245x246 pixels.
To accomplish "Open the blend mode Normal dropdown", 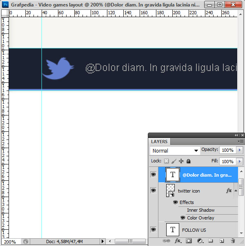I will [175, 151].
